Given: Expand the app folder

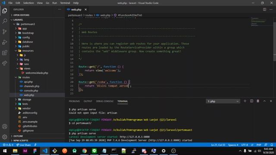Looking at the screenshot, I should (x=38, y=28).
